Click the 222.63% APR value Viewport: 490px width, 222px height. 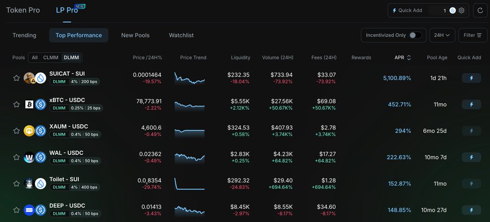399,157
